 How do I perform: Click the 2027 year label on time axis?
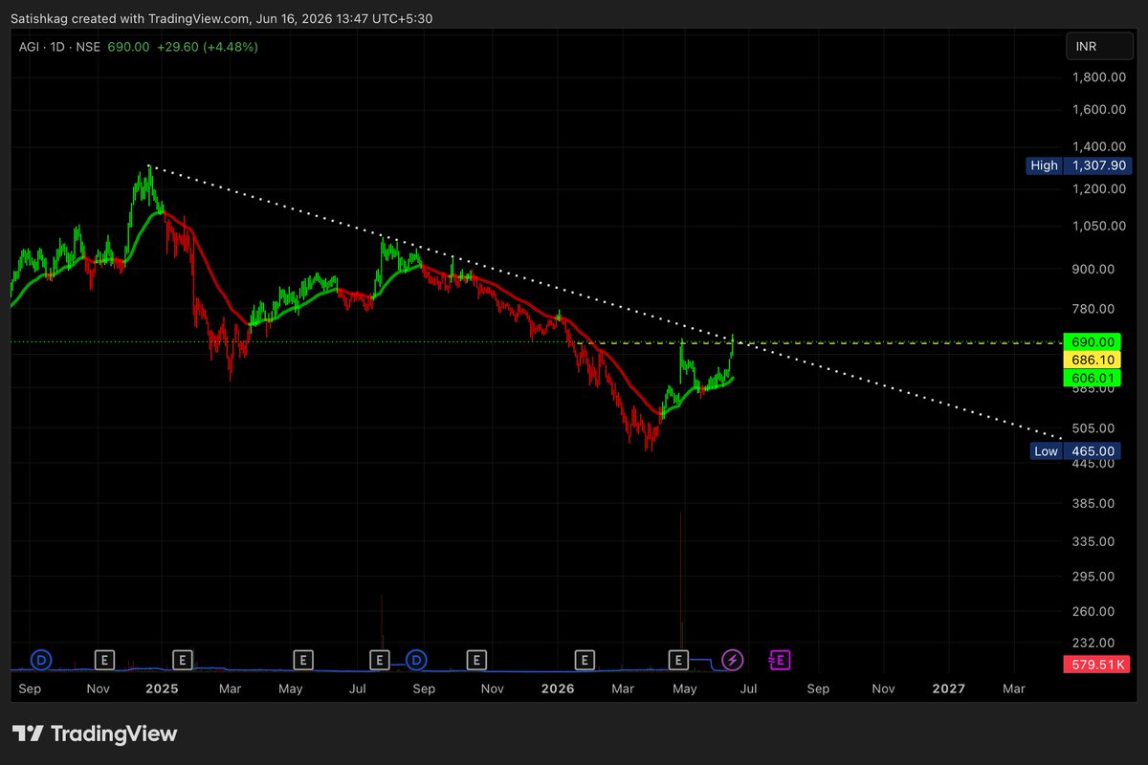click(948, 688)
